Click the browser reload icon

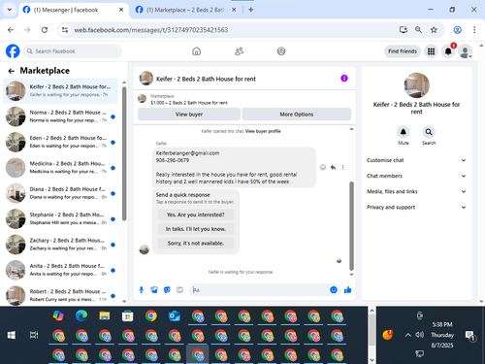[x=45, y=30]
